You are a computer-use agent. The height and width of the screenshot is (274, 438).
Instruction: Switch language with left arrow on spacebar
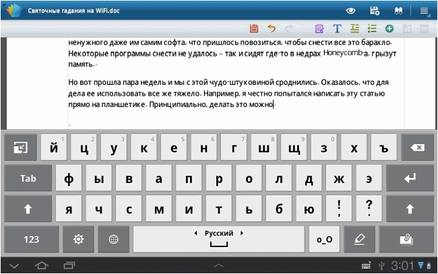[x=196, y=233]
